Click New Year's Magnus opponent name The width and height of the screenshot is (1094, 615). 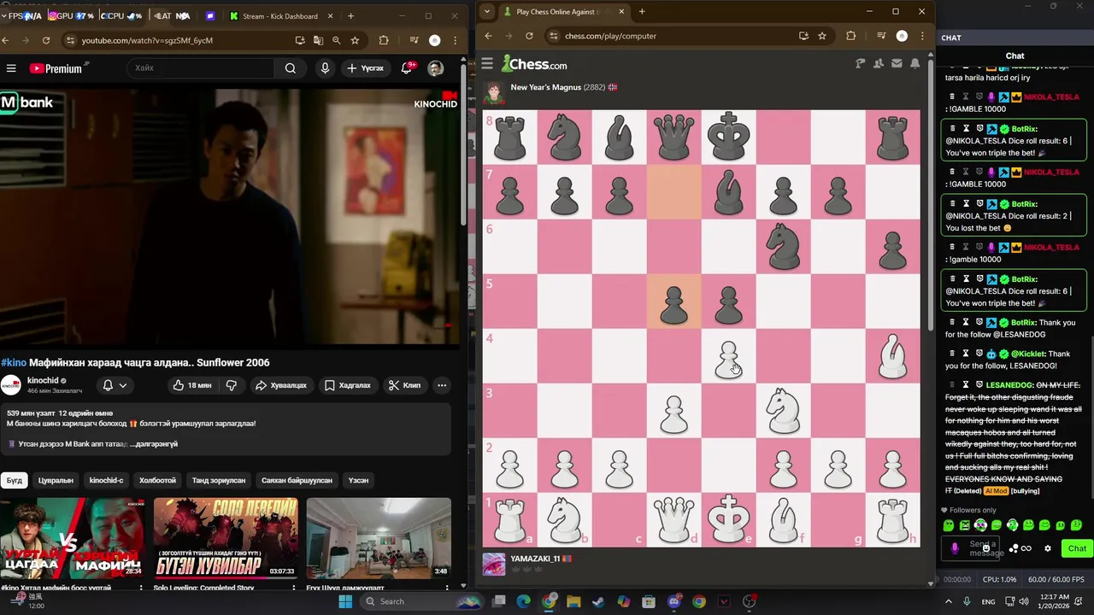pos(545,87)
